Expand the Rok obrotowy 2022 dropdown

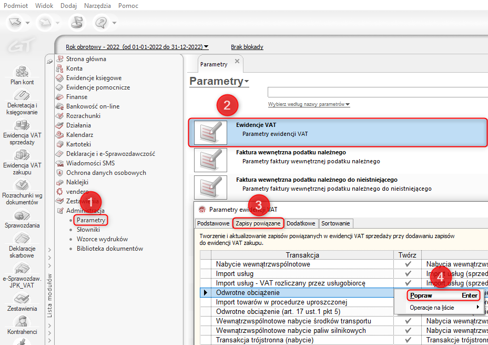(x=137, y=47)
